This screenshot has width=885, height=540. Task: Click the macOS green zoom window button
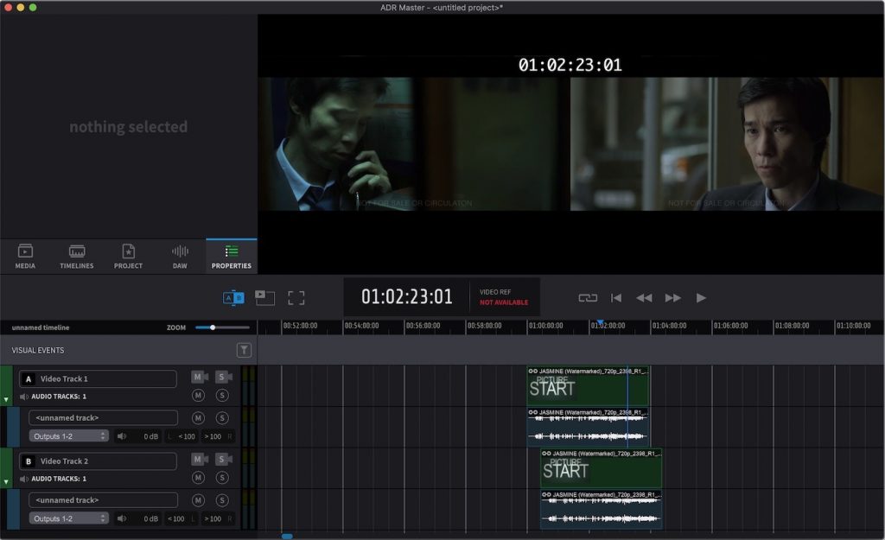click(x=33, y=7)
